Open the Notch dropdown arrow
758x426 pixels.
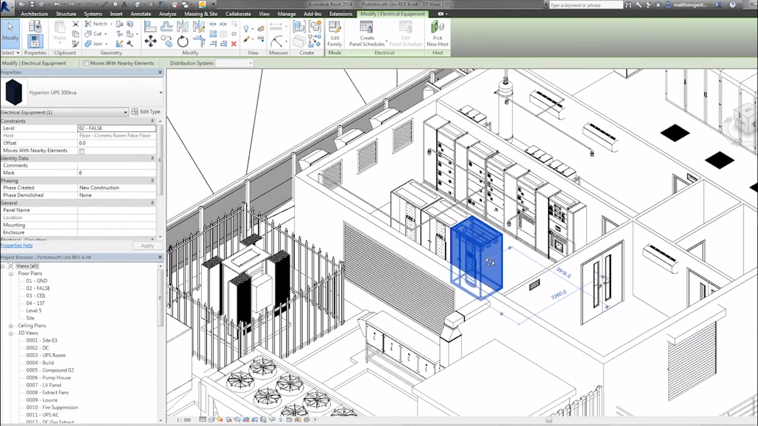[x=111, y=24]
